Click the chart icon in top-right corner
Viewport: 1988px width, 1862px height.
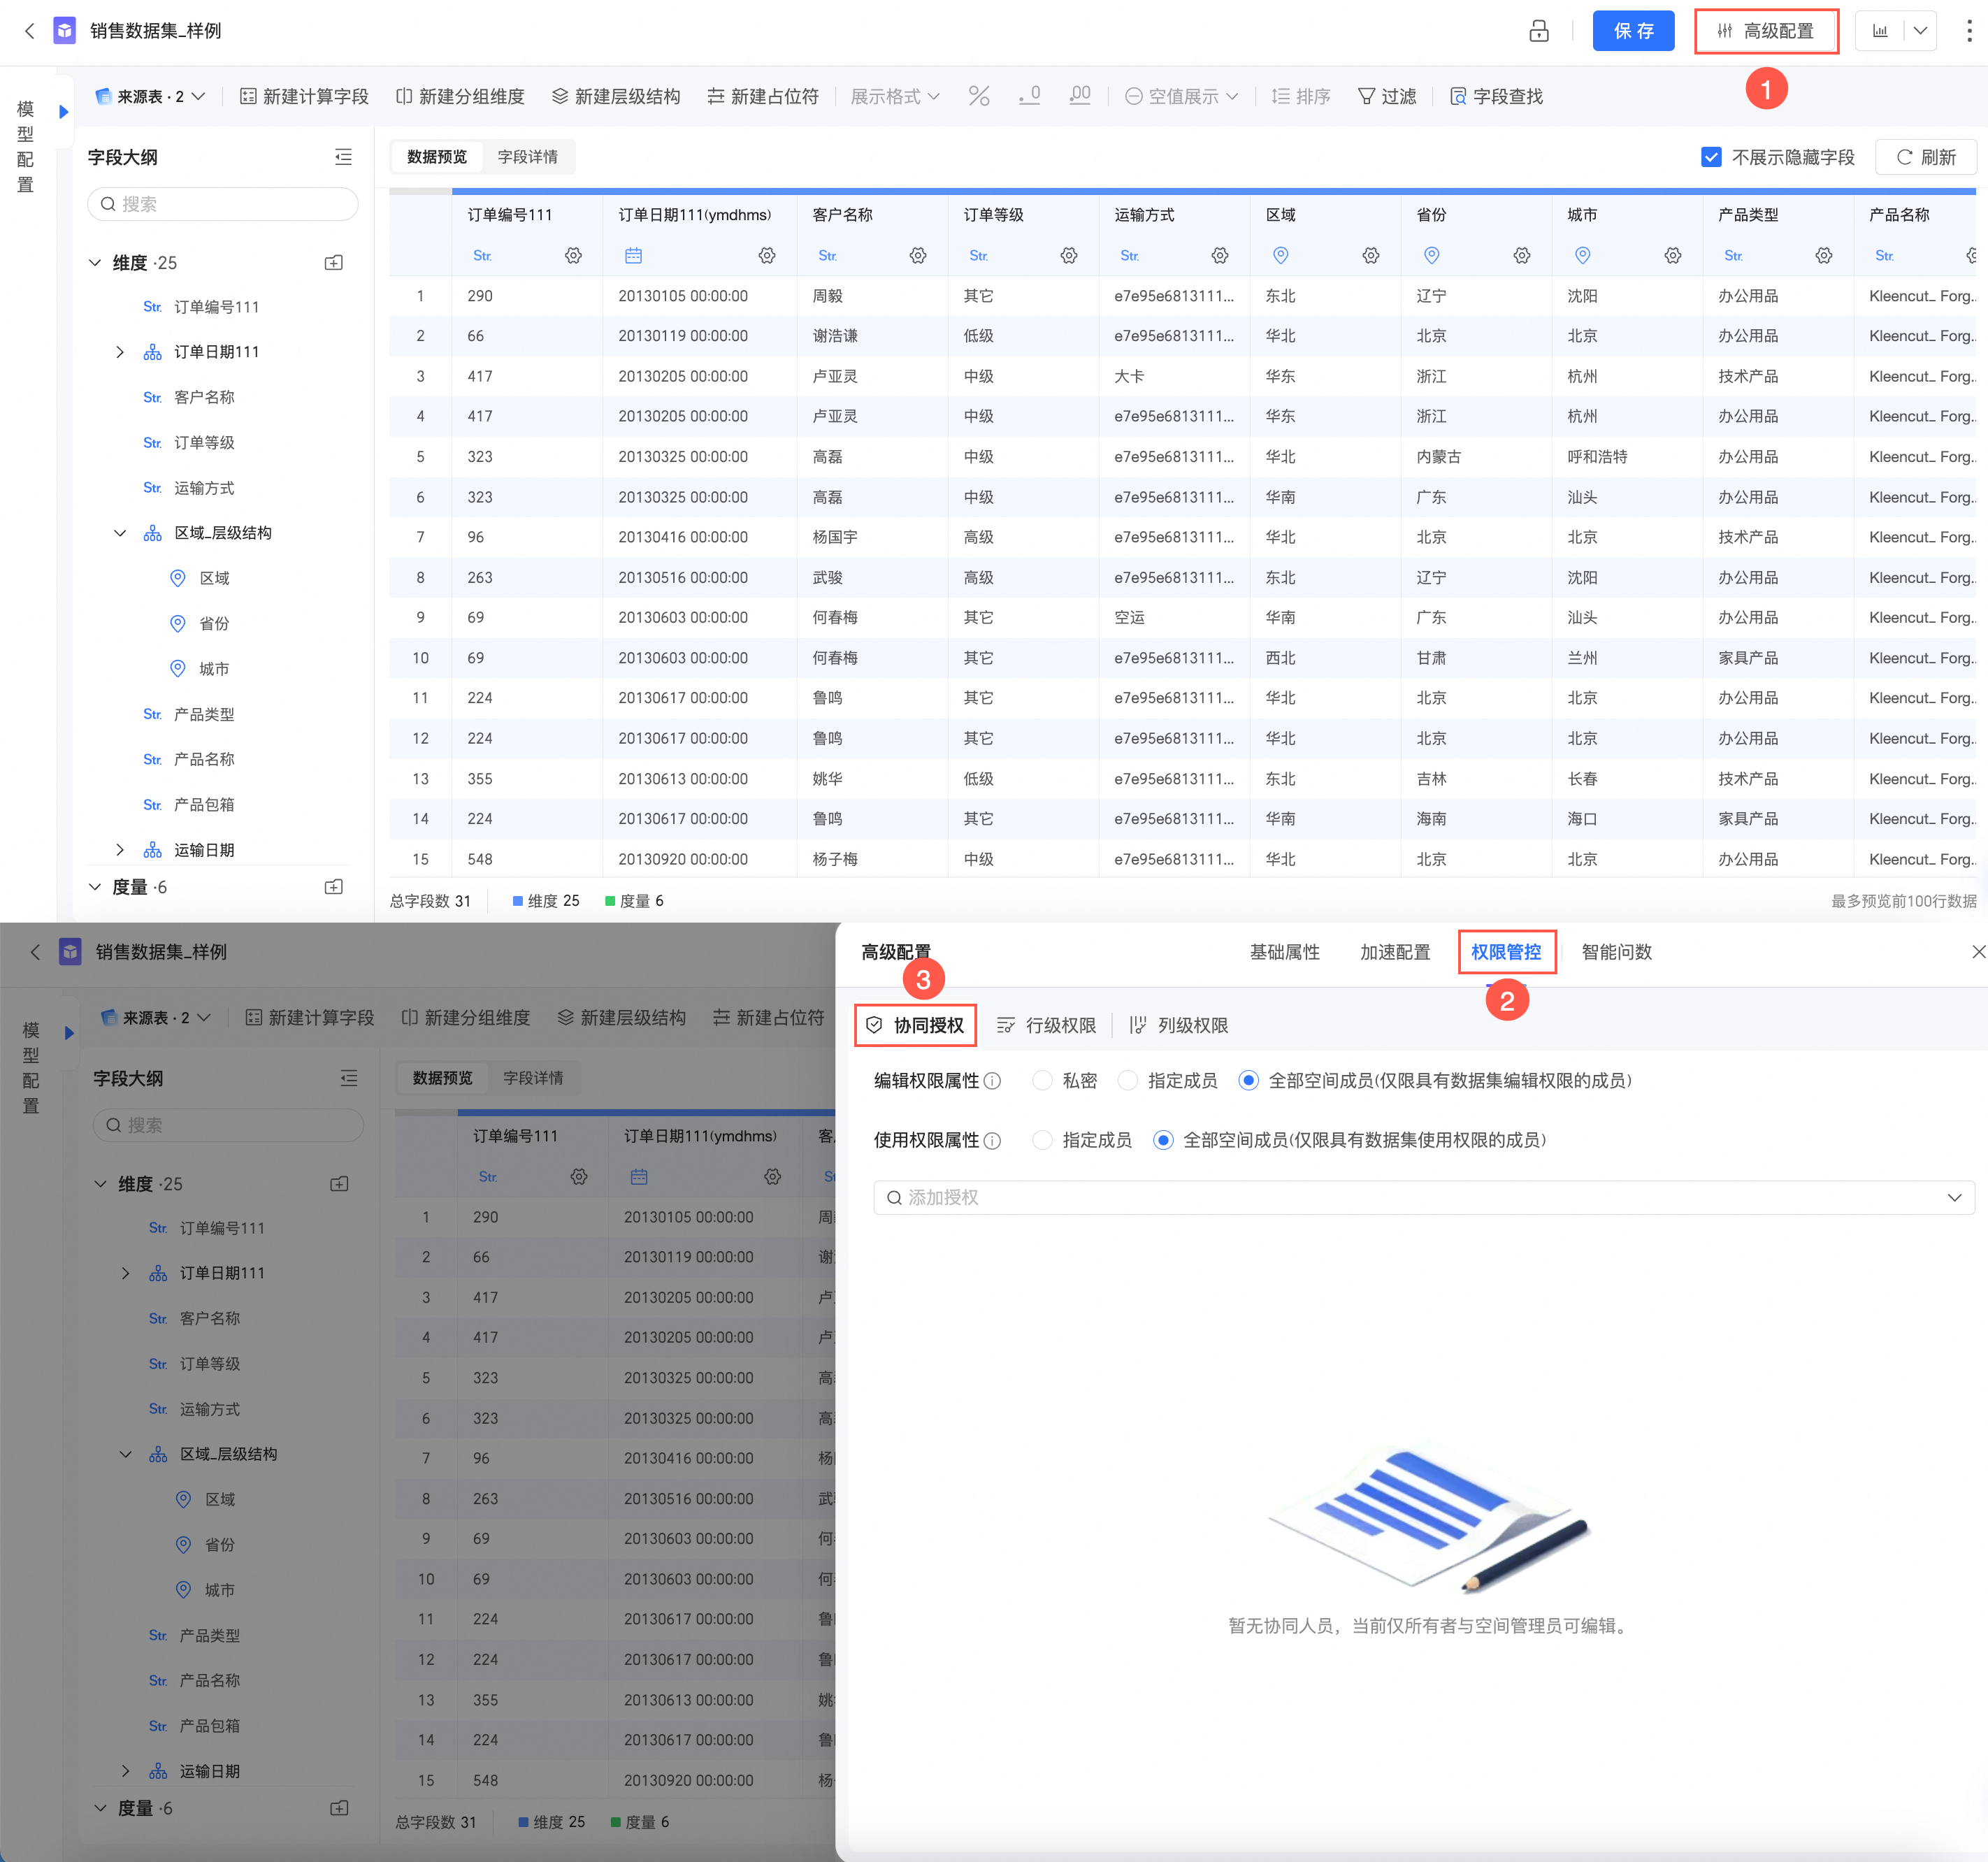coord(1880,31)
